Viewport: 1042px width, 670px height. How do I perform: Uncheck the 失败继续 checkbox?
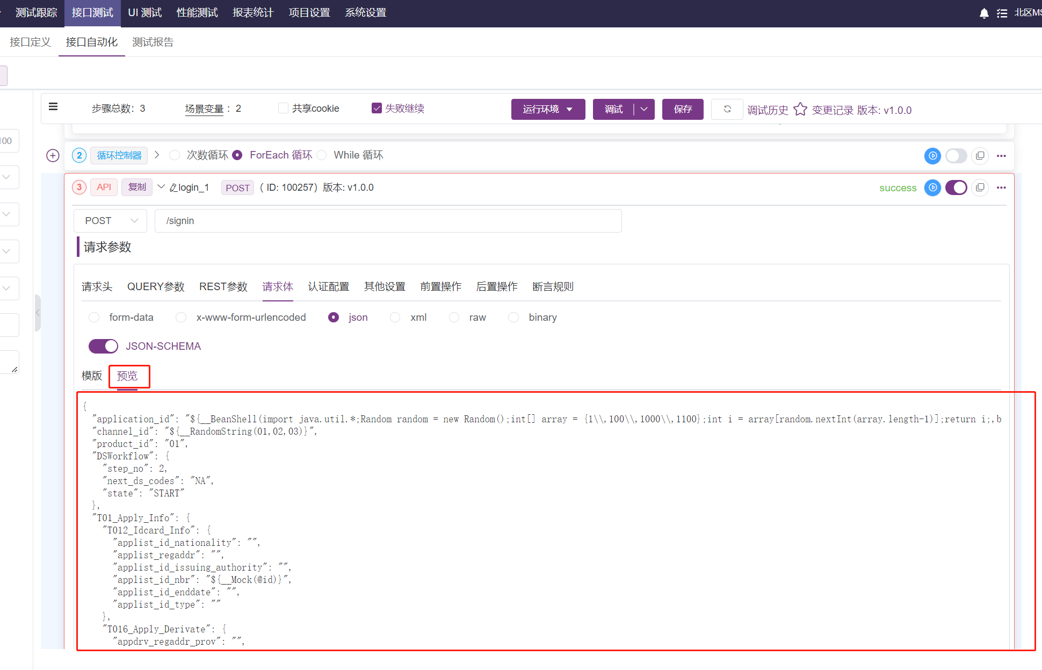[x=377, y=107]
